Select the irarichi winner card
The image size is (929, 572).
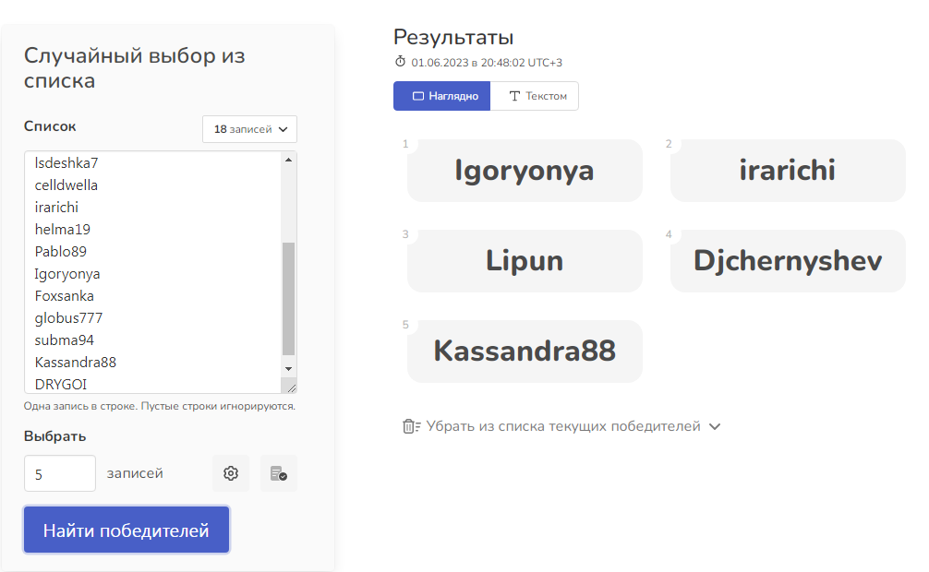(787, 171)
